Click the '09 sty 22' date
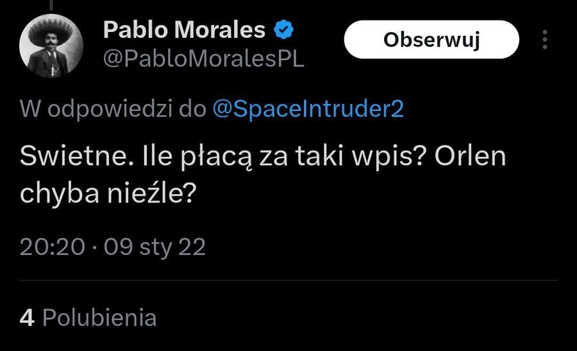 [x=155, y=247]
